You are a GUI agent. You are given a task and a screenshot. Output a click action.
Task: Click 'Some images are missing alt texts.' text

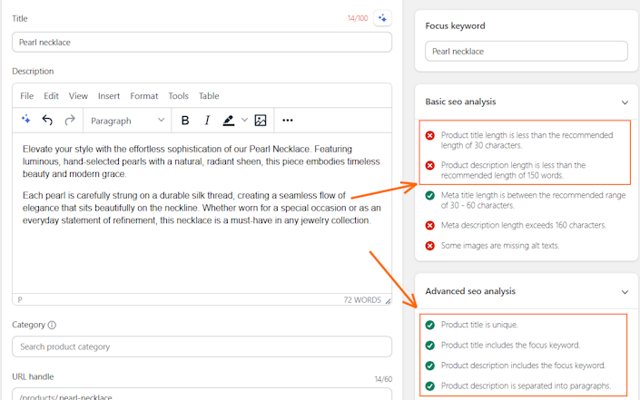pyautogui.click(x=500, y=246)
